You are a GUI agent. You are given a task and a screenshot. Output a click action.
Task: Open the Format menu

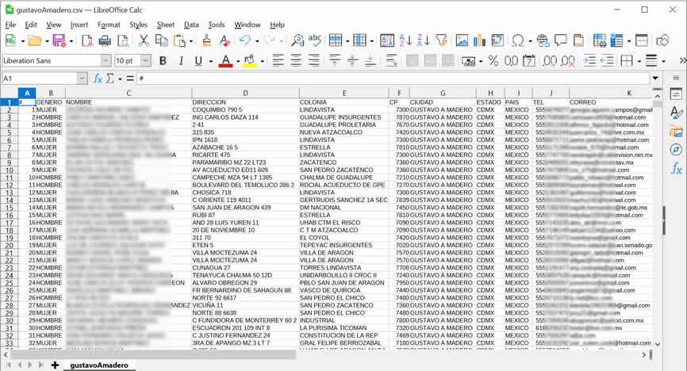[x=109, y=25]
